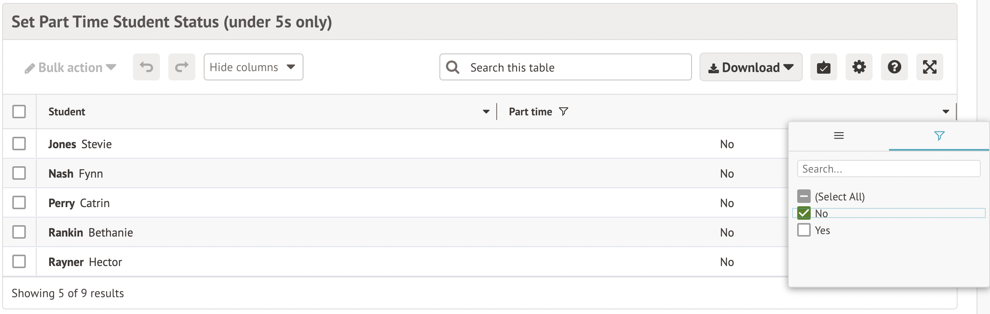Tick the checkbox for Jones Stevie
The image size is (990, 314).
[x=19, y=144]
